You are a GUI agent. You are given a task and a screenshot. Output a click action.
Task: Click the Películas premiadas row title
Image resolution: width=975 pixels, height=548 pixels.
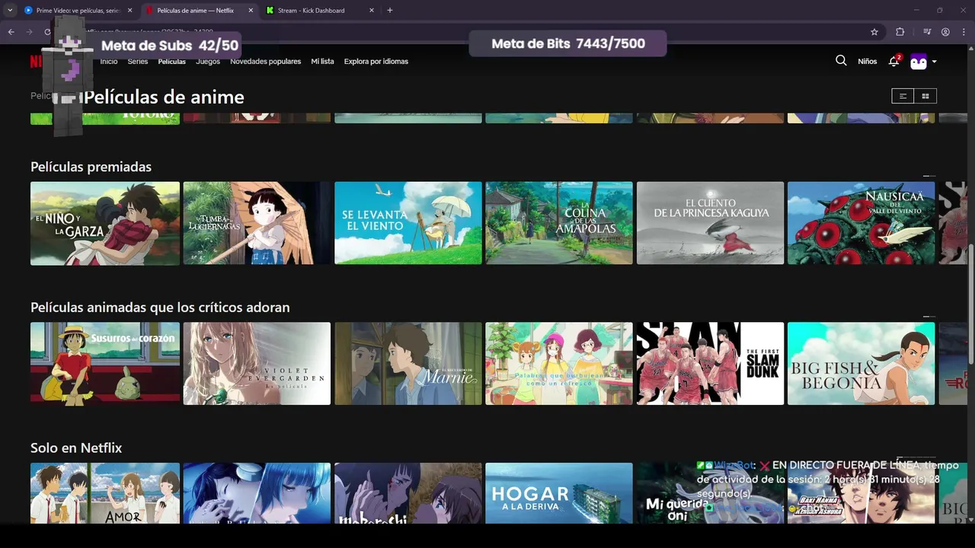[91, 167]
